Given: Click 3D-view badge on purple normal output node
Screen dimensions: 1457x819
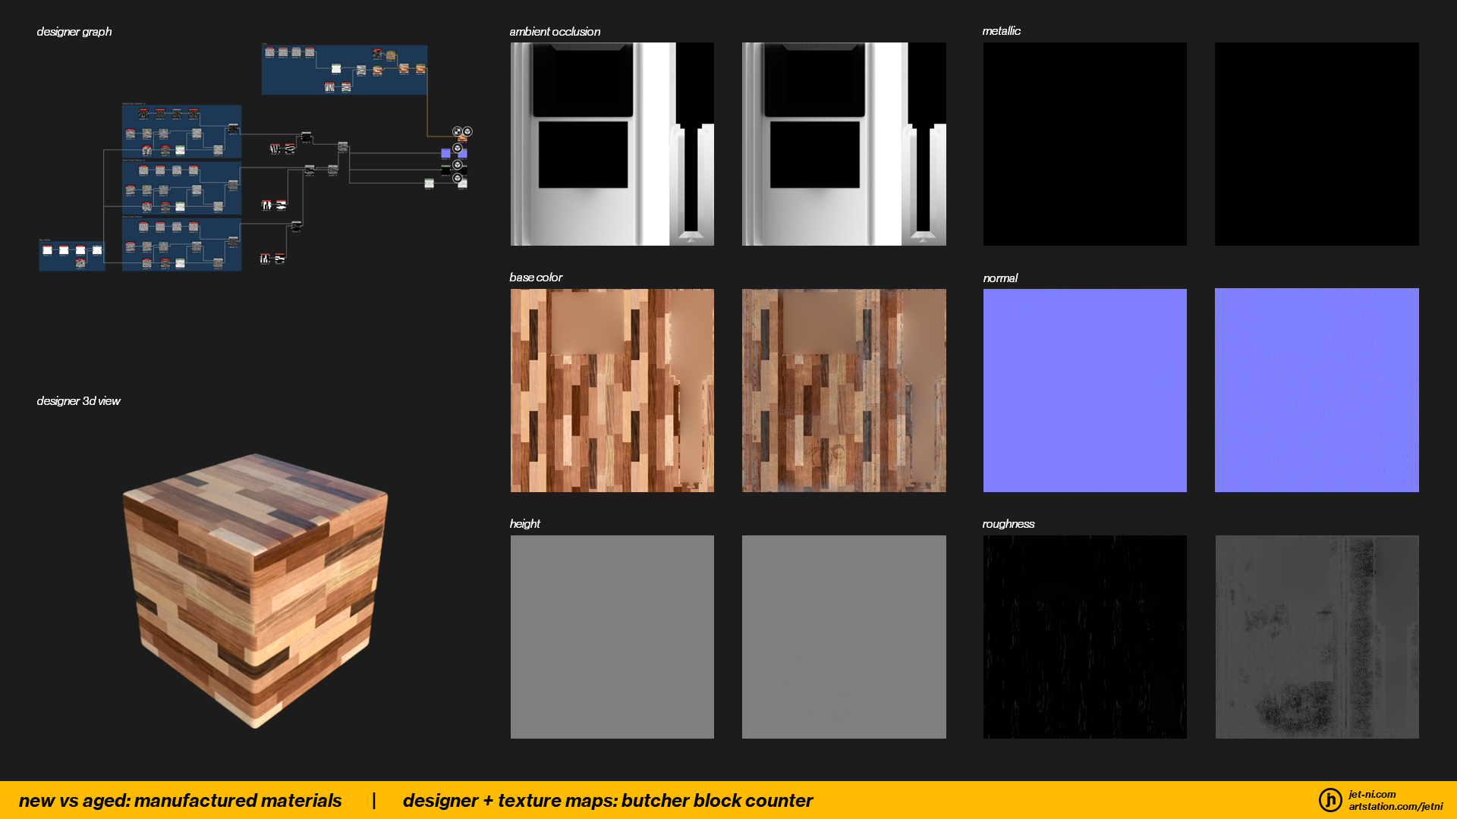Looking at the screenshot, I should 458,148.
